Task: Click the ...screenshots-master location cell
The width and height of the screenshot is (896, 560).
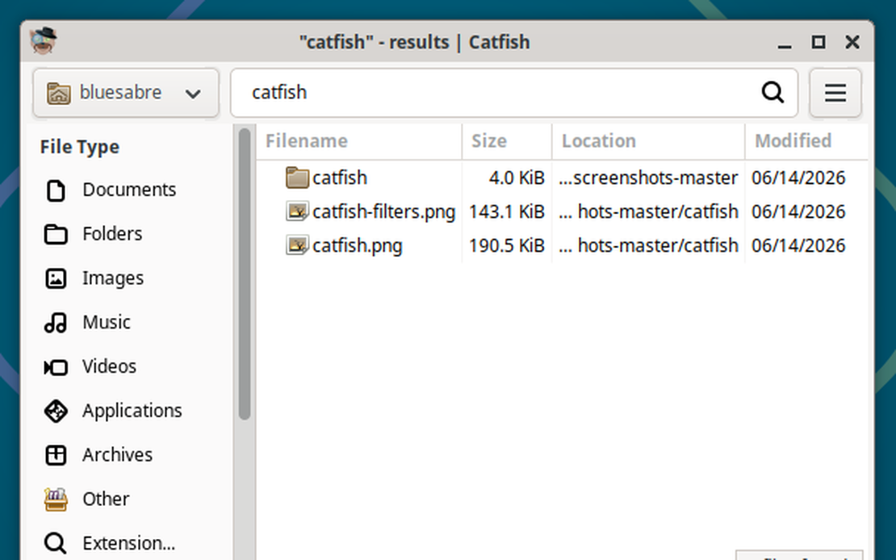Action: pos(648,178)
